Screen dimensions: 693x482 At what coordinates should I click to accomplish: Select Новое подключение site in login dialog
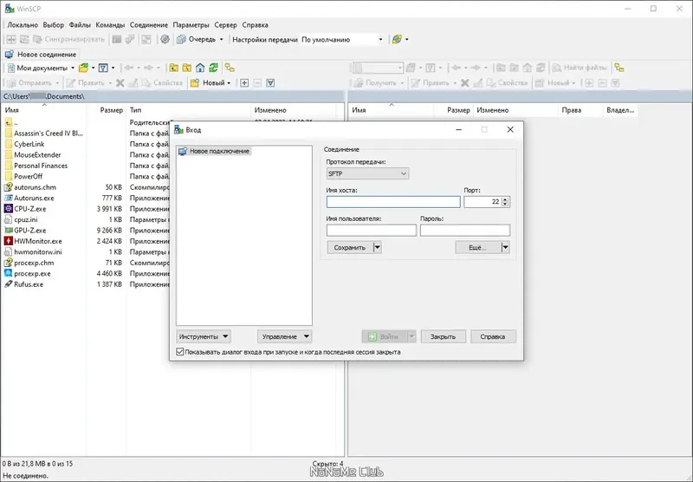point(215,151)
